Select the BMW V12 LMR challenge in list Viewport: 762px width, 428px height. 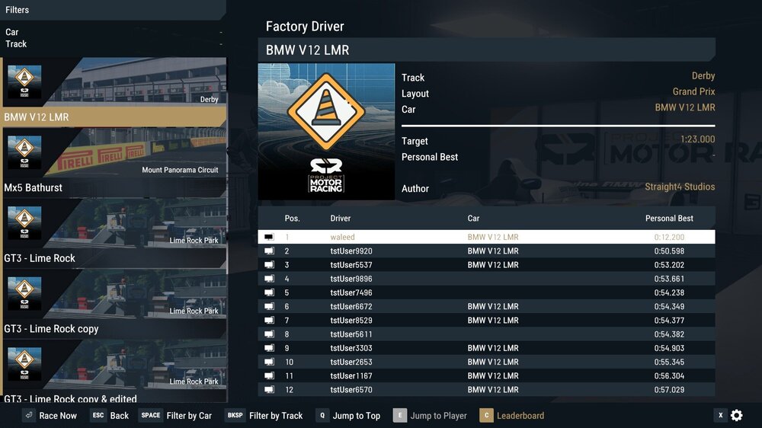[x=114, y=92]
